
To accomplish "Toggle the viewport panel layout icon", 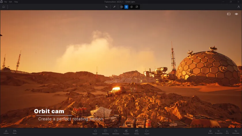I will click(x=229, y=14).
